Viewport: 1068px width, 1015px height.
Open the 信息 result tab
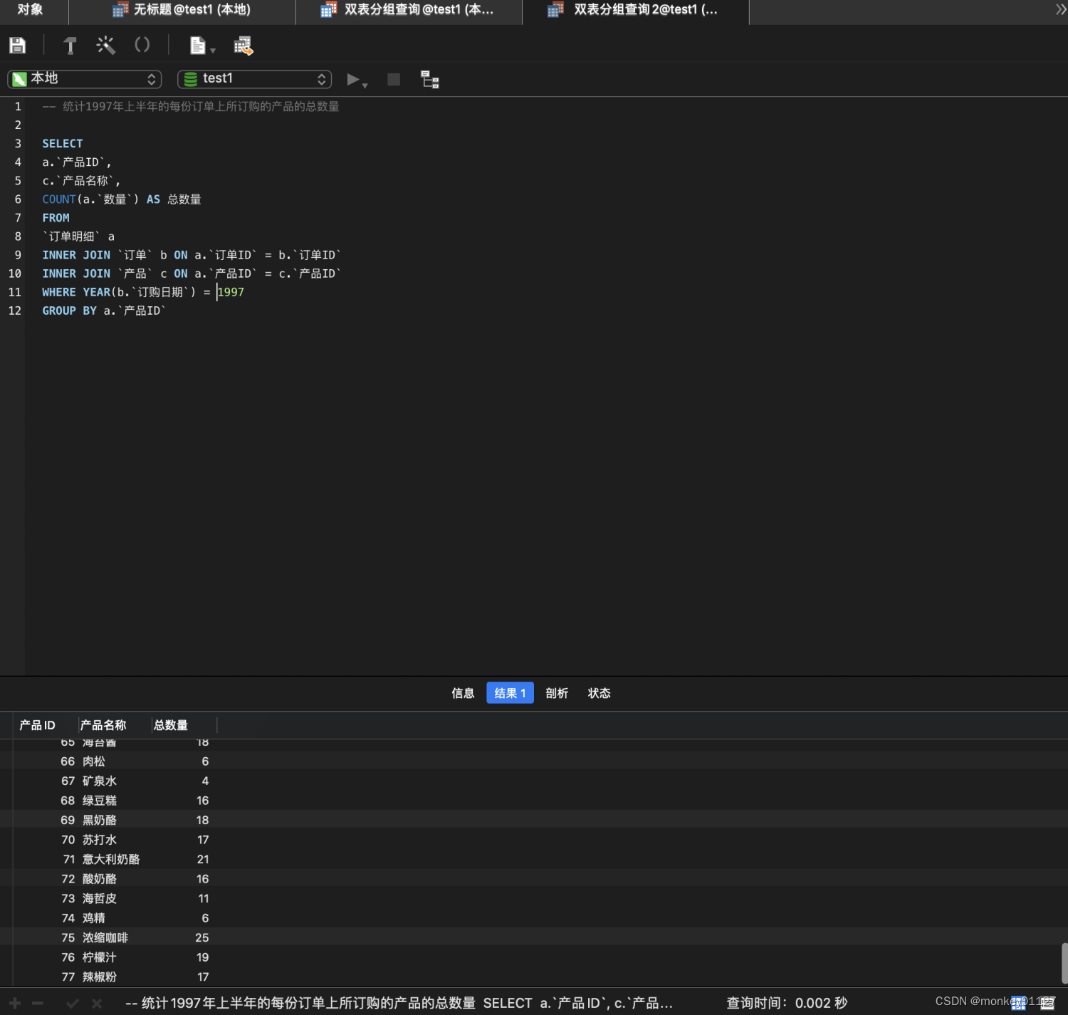click(463, 693)
